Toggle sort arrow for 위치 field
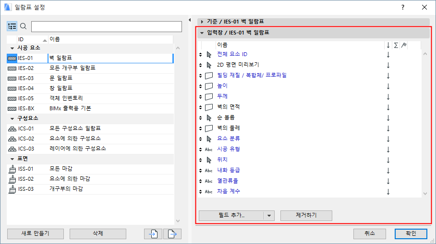 pyautogui.click(x=388, y=160)
